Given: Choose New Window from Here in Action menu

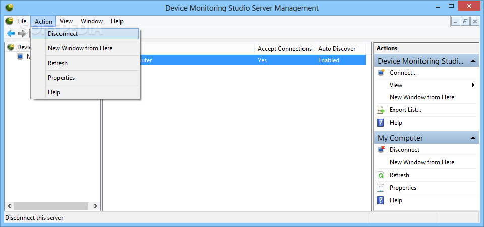Looking at the screenshot, I should pos(85,48).
